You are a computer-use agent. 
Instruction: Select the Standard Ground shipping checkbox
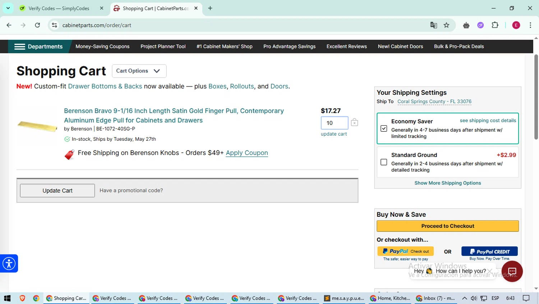384,162
